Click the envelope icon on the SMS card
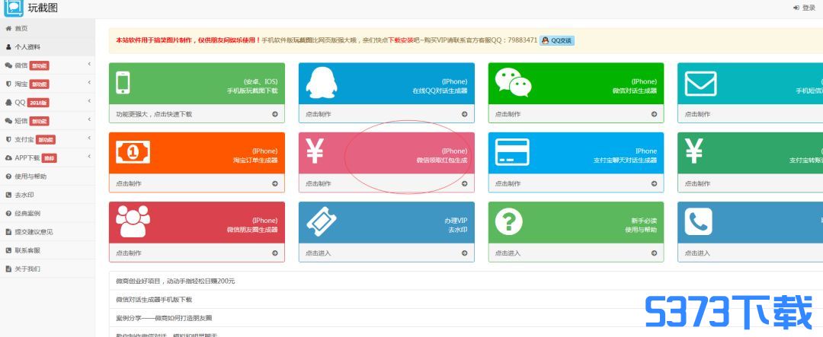The image size is (823, 337). [701, 84]
